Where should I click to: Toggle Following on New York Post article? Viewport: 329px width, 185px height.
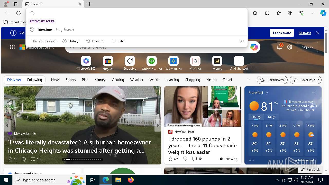pos(228,159)
